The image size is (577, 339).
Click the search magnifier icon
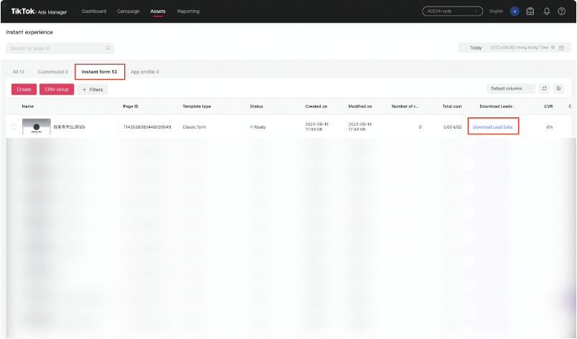108,48
